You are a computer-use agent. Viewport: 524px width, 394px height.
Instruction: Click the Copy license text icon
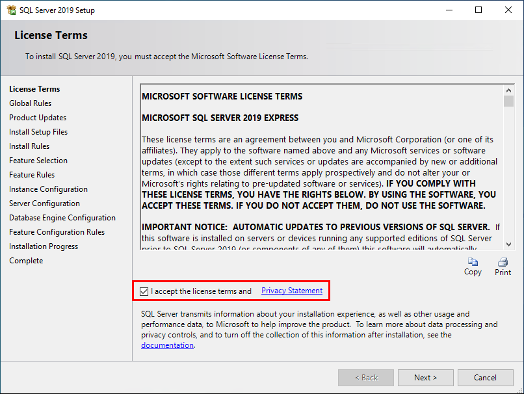coord(473,262)
